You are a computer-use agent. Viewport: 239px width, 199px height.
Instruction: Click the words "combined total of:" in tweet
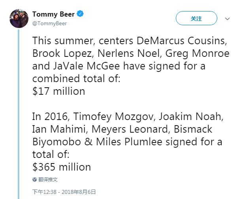tap(76, 79)
